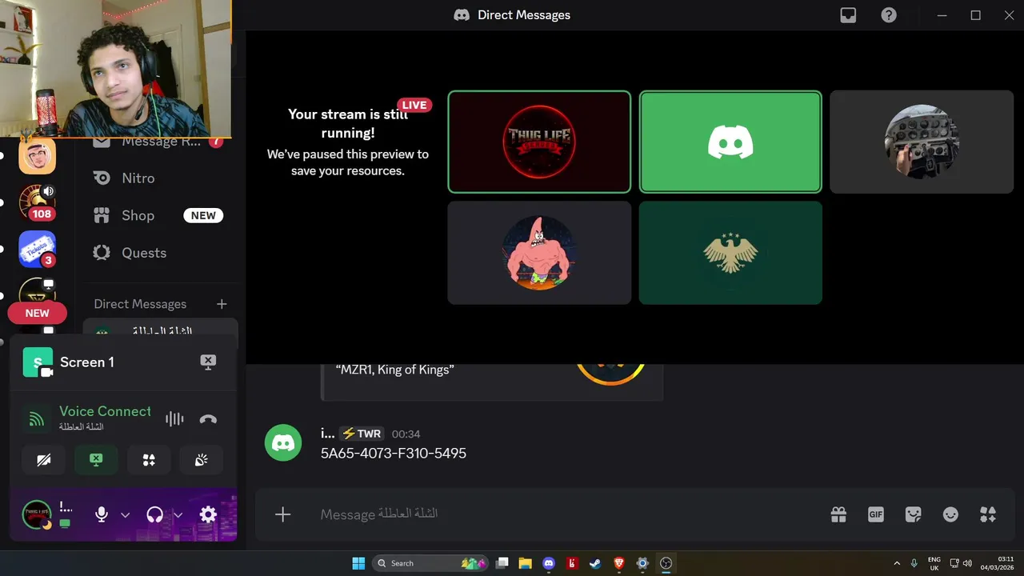
Task: Open message upload plus button
Action: pos(282,514)
